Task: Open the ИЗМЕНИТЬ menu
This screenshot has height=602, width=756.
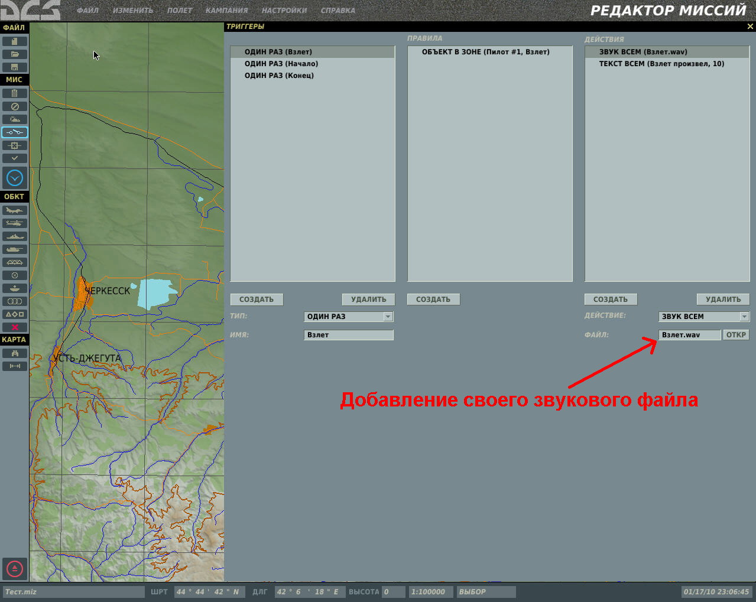Action: point(133,11)
